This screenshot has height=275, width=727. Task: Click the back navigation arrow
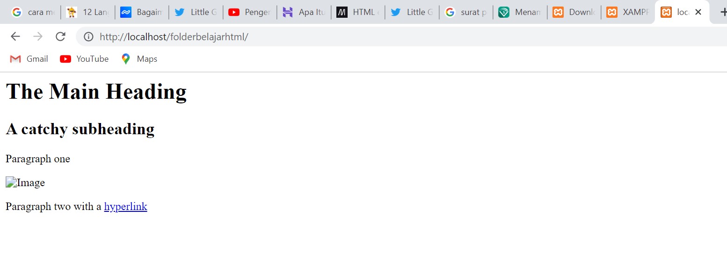pyautogui.click(x=15, y=36)
